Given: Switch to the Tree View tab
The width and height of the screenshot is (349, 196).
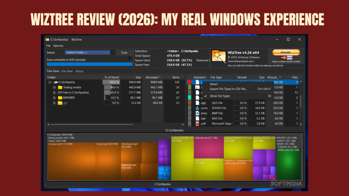Looking at the screenshot, I should [53, 71].
